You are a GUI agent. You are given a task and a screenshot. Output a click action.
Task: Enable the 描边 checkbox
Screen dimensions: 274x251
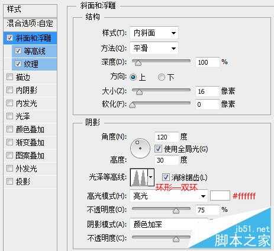point(9,77)
